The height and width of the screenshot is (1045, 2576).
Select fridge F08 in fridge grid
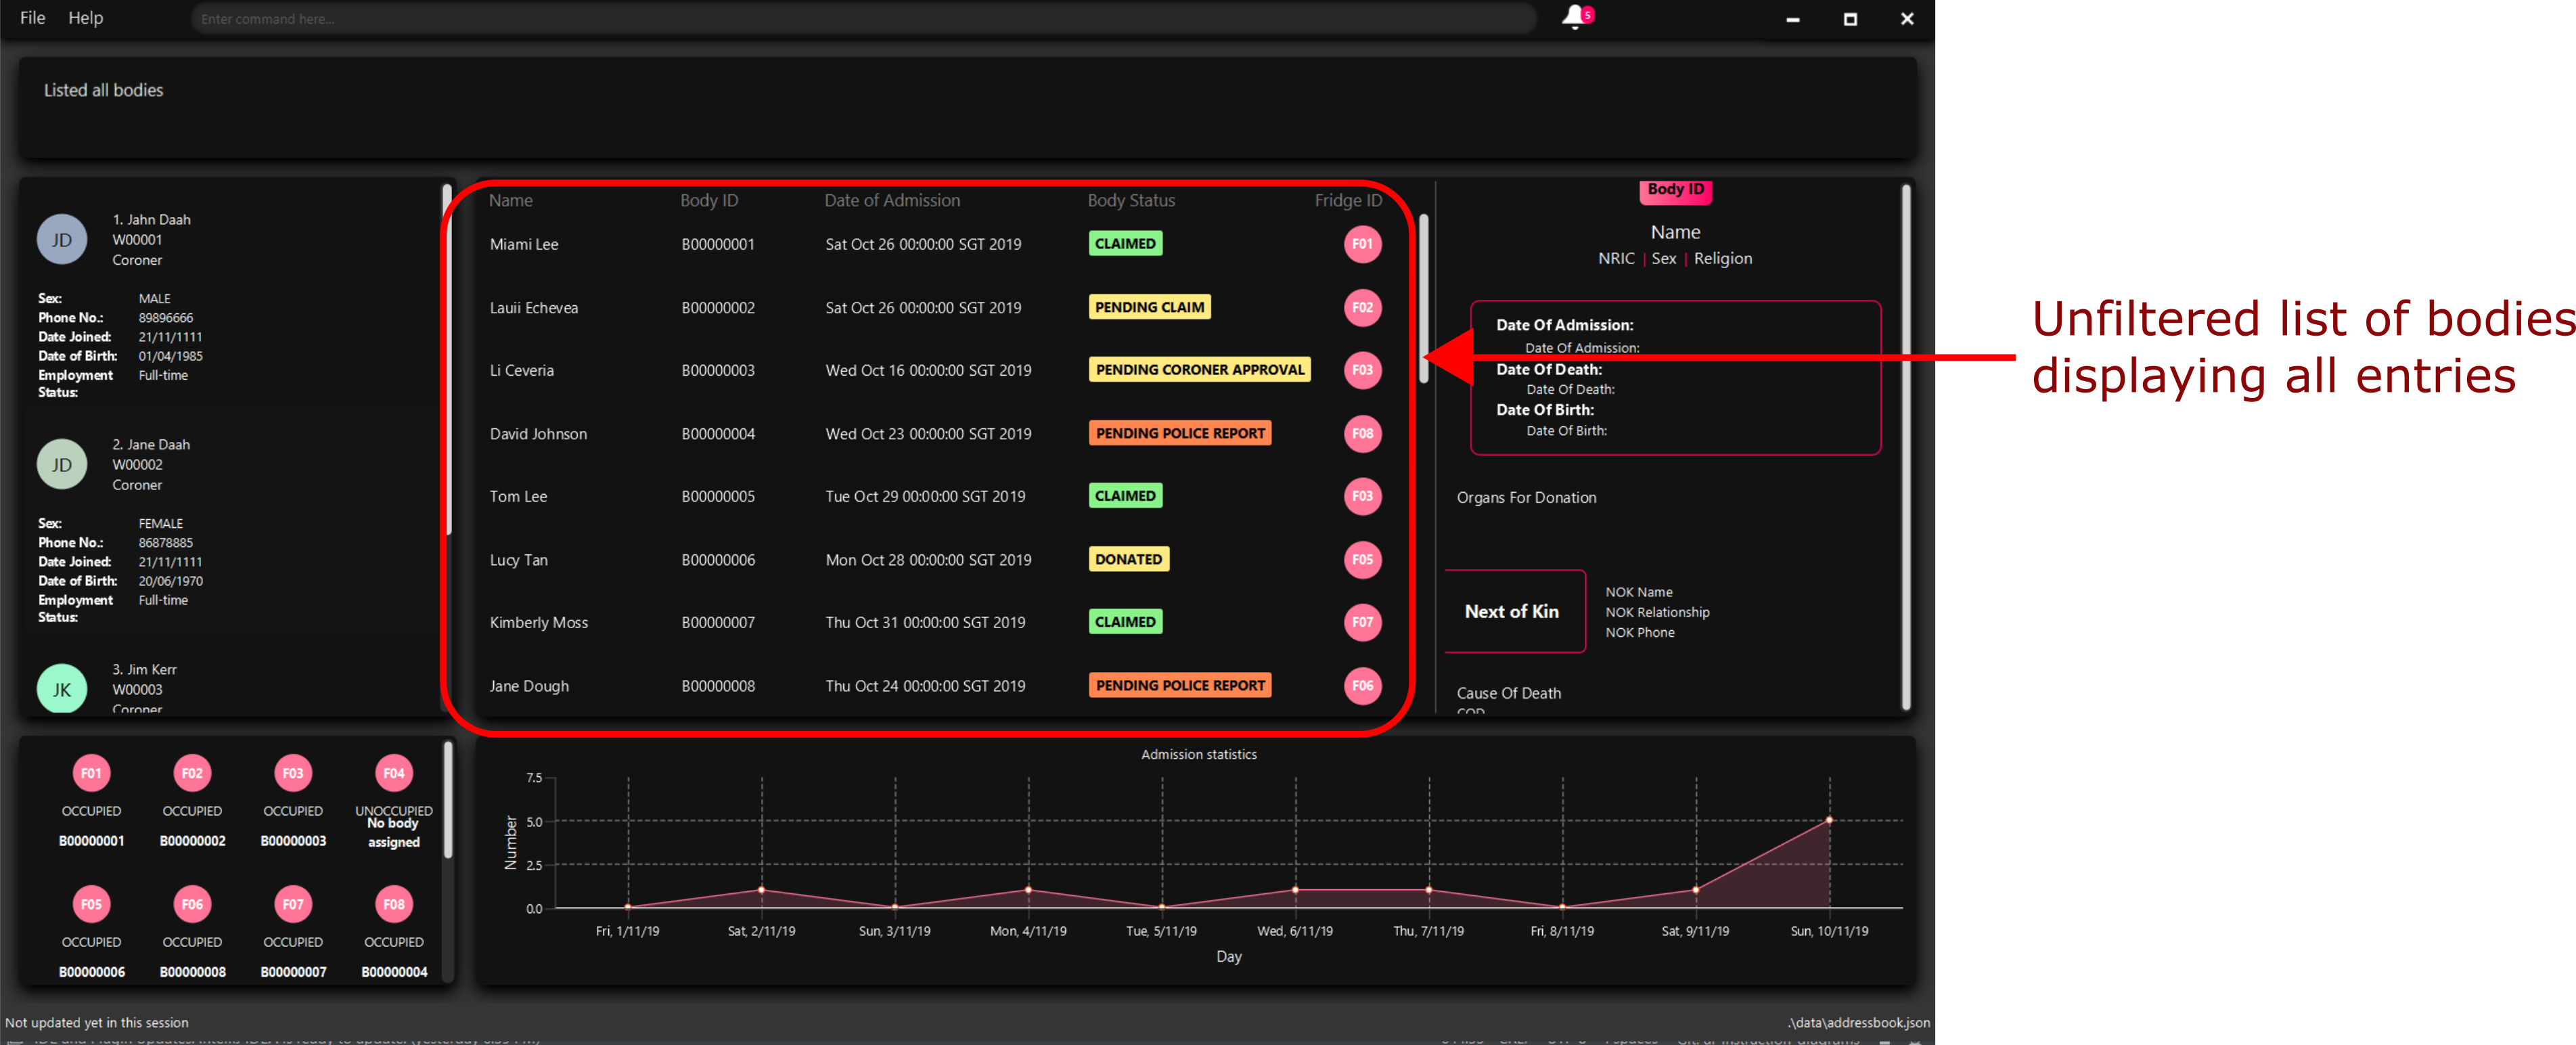(394, 904)
